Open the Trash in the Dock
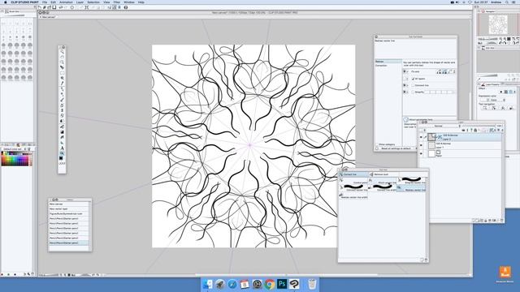This screenshot has width=520, height=292. coord(312,284)
